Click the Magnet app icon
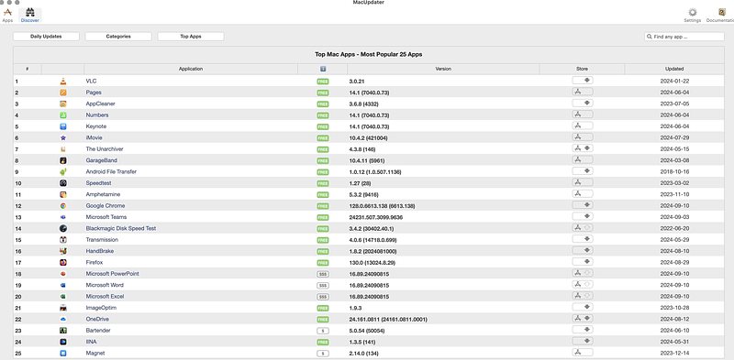Screen dimensions: 734x360 tap(63, 353)
